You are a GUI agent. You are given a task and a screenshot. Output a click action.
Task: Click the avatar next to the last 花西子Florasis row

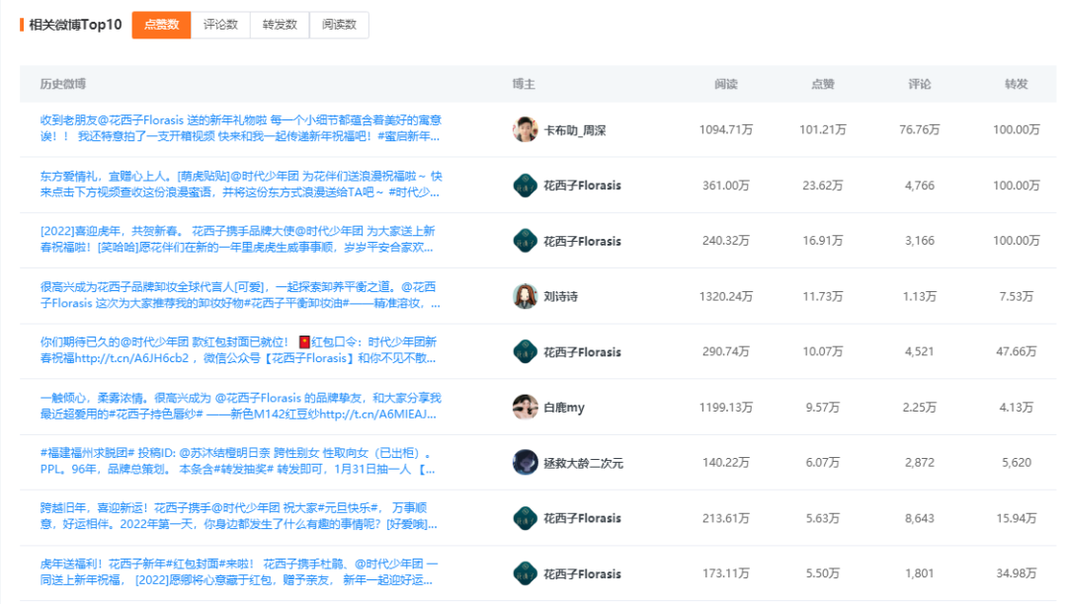tap(525, 573)
